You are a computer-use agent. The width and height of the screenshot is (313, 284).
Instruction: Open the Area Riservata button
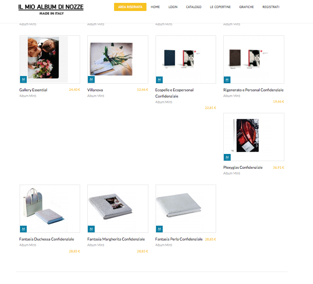pos(130,7)
